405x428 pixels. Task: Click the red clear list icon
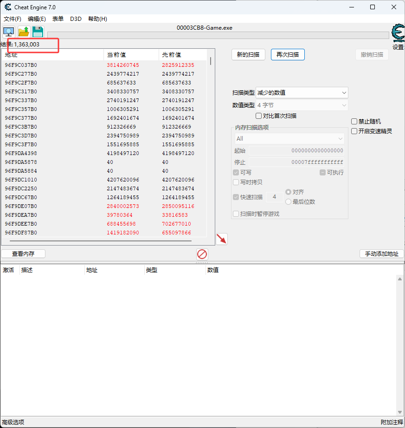coord(202,254)
